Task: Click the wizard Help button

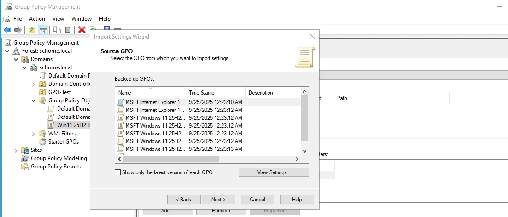Action: click(x=297, y=200)
